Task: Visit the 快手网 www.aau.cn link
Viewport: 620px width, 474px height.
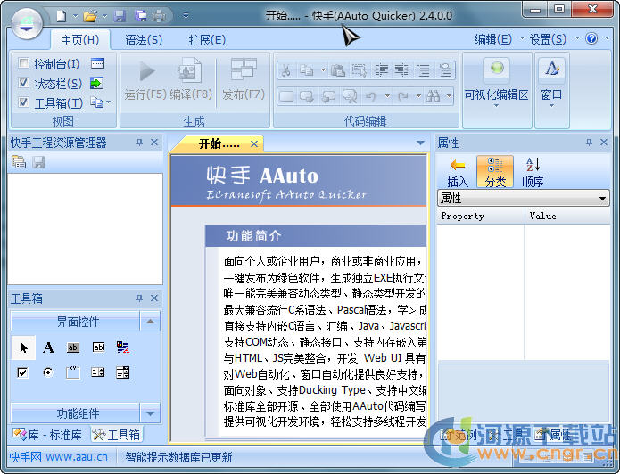Action: (x=59, y=457)
